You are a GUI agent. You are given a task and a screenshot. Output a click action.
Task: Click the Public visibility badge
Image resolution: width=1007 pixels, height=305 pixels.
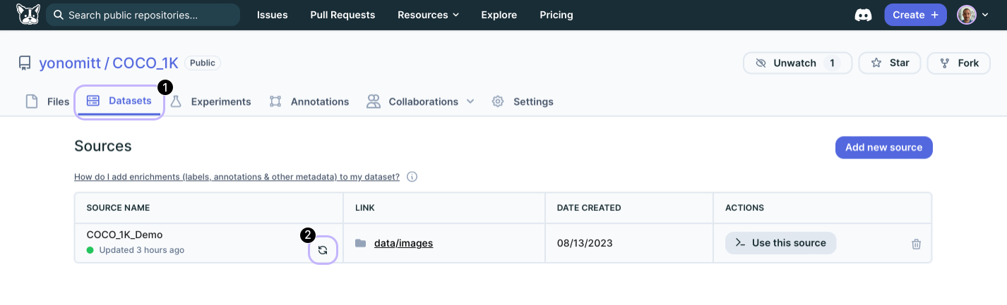(203, 63)
